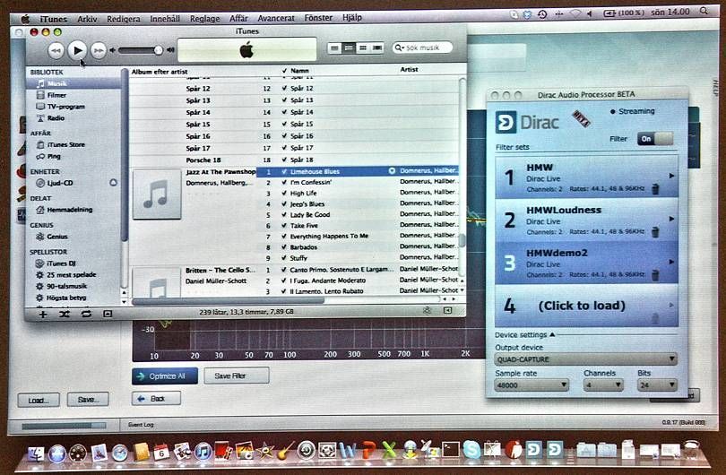Click the add playlist plus icon
This screenshot has height=475, width=726.
click(x=43, y=314)
